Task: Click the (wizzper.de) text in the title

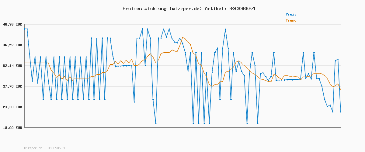Action: click(x=186, y=9)
